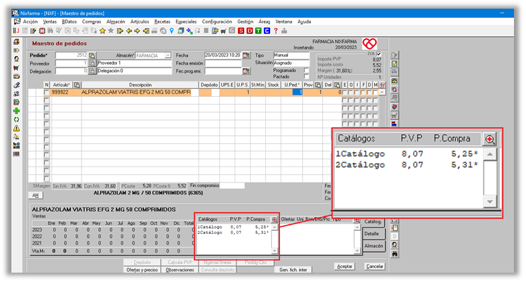This screenshot has width=526, height=282.
Task: Select the small 2Catálogo row in list
Action: point(234,233)
